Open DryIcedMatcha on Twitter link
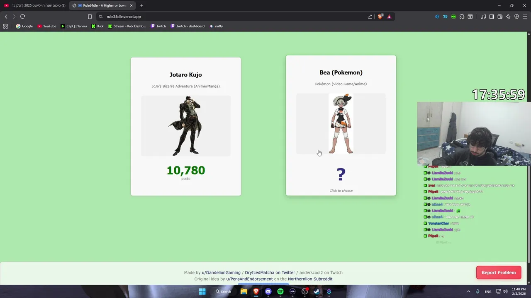 coord(270,273)
